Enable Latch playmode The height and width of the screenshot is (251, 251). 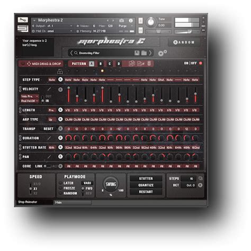[61, 183]
